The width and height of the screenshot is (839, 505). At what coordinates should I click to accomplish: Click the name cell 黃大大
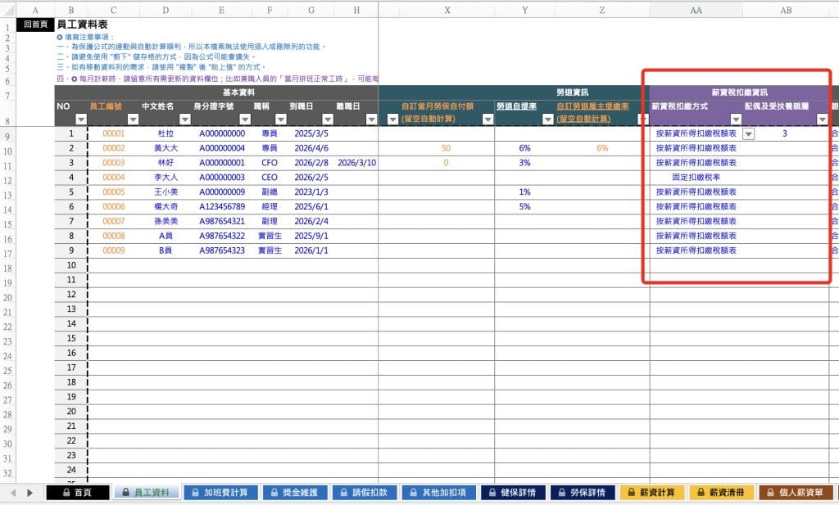pos(166,148)
